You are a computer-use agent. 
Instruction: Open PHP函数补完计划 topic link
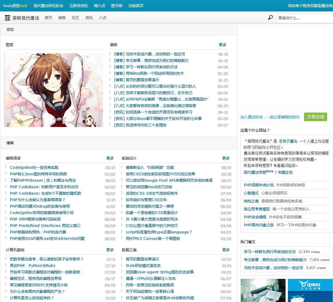point(259,185)
